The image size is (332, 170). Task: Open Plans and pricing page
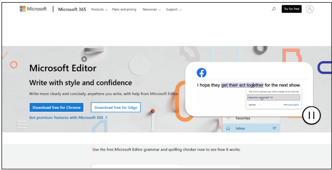(x=124, y=9)
